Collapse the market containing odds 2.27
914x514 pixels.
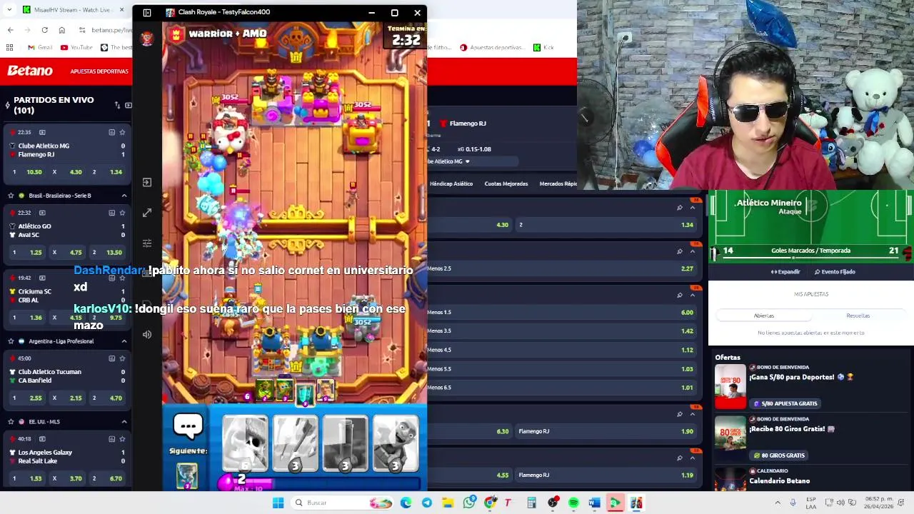point(692,251)
